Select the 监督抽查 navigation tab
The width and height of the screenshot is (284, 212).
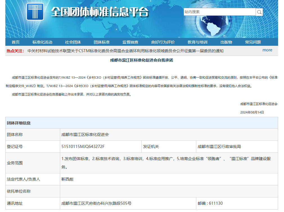(x=131, y=42)
